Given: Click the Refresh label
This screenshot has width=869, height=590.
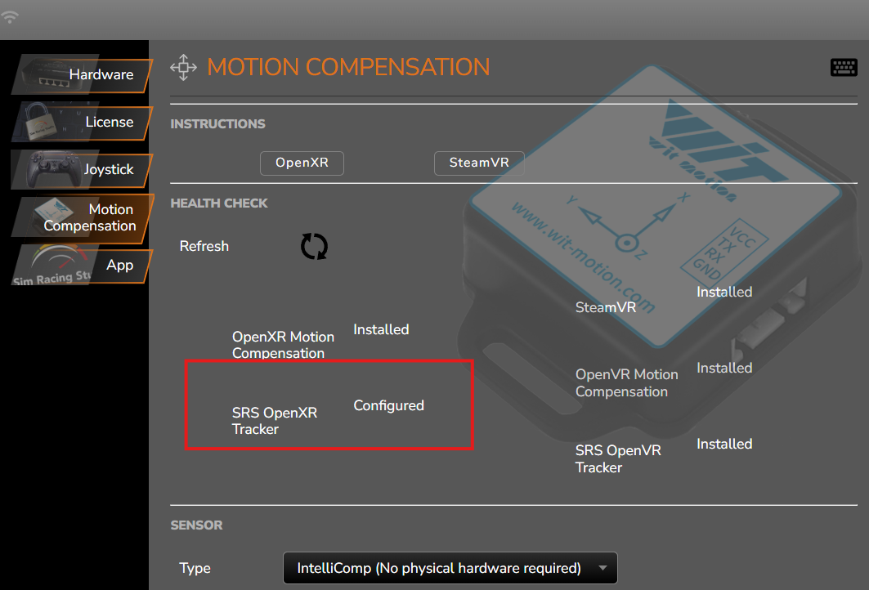Looking at the screenshot, I should (x=204, y=246).
